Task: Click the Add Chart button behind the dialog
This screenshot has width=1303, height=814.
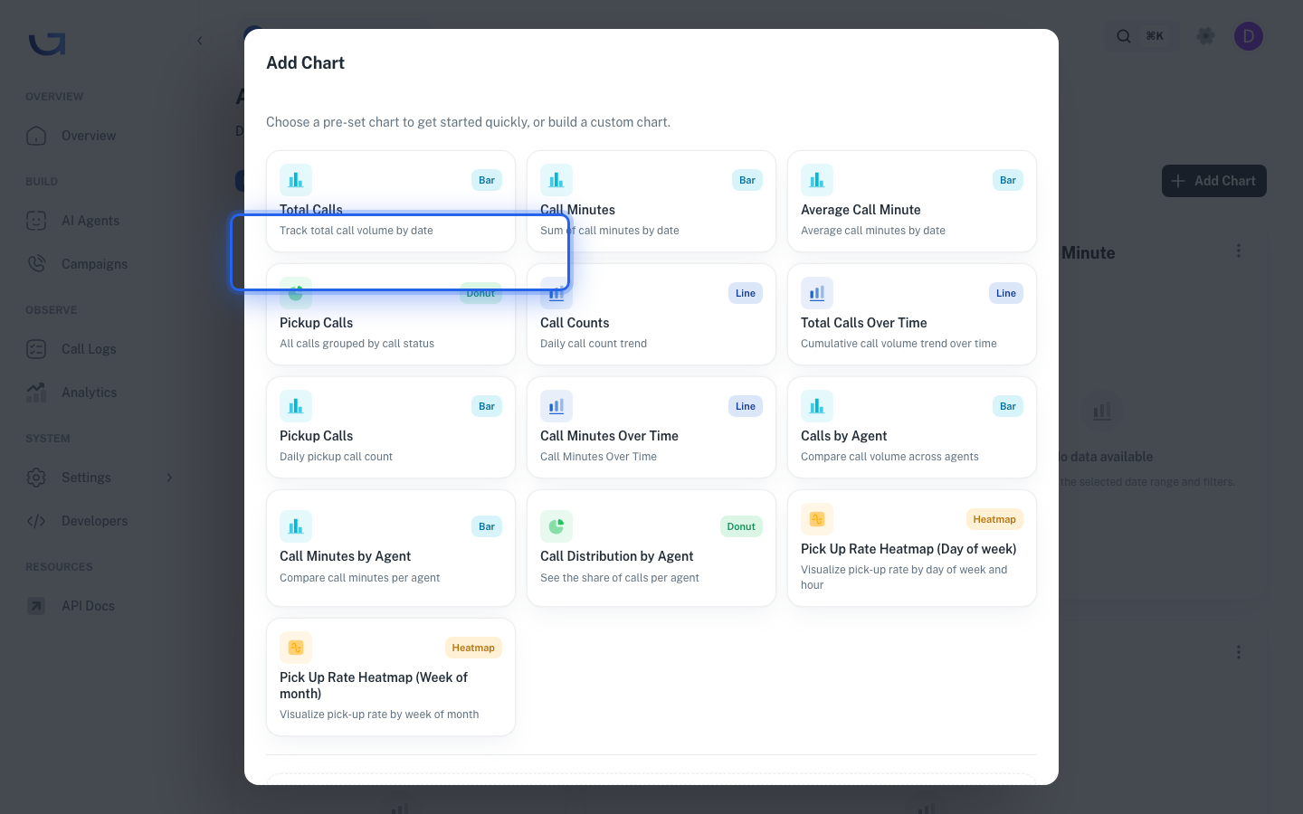Action: (1213, 181)
